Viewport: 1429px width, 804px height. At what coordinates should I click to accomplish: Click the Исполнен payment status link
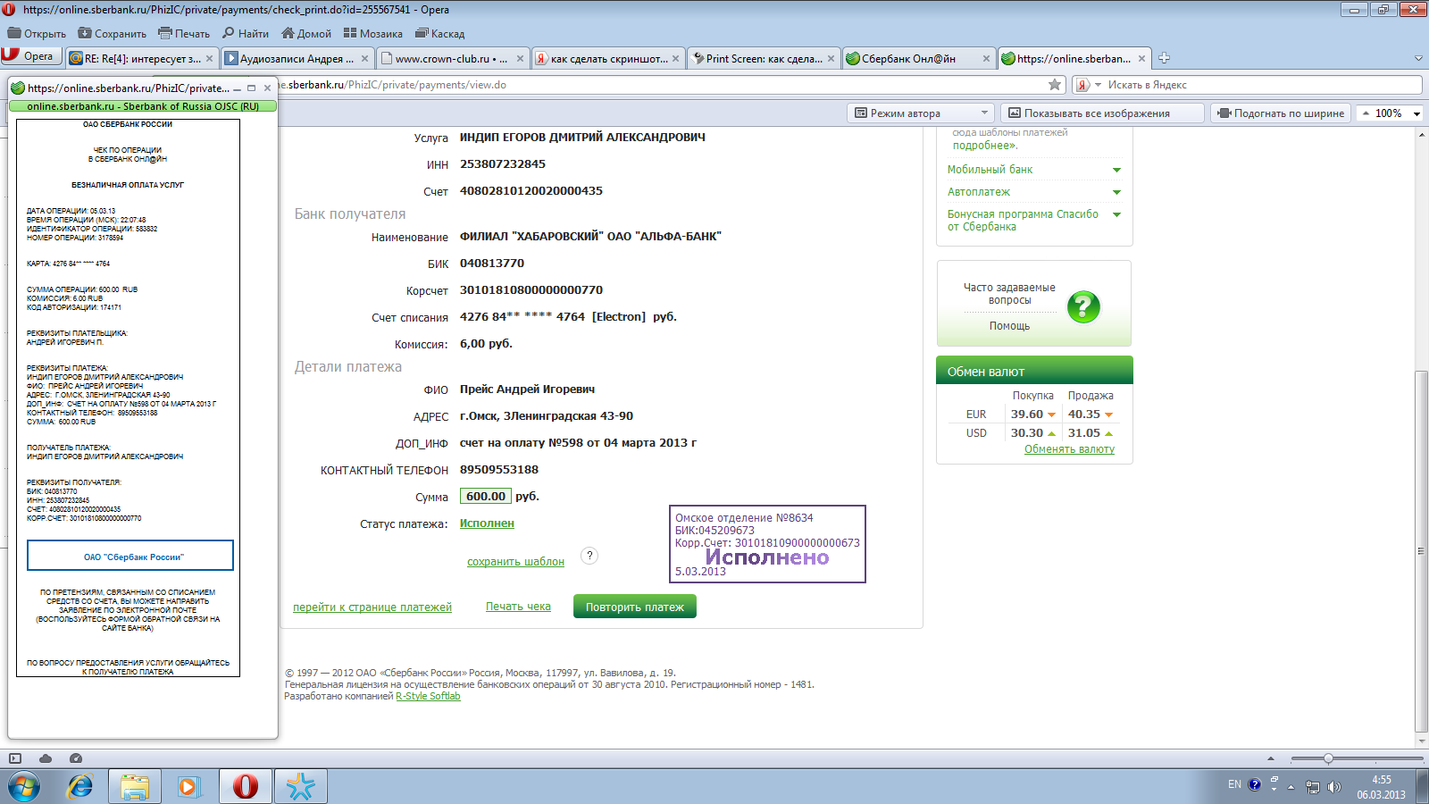(x=487, y=523)
